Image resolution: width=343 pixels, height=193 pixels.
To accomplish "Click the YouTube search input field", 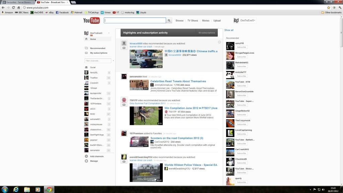I will tap(135, 20).
